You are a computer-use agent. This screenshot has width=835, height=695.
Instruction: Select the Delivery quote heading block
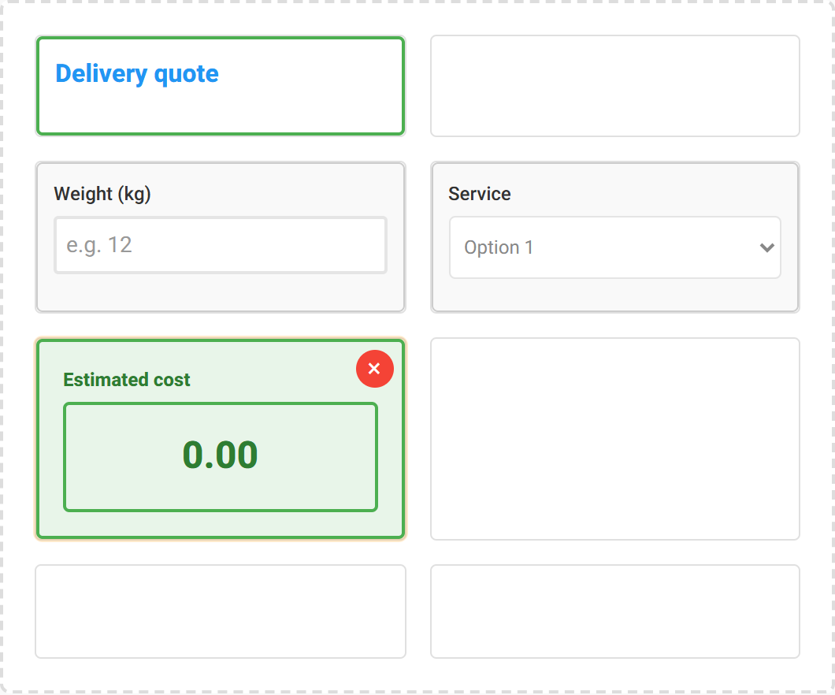coord(221,86)
